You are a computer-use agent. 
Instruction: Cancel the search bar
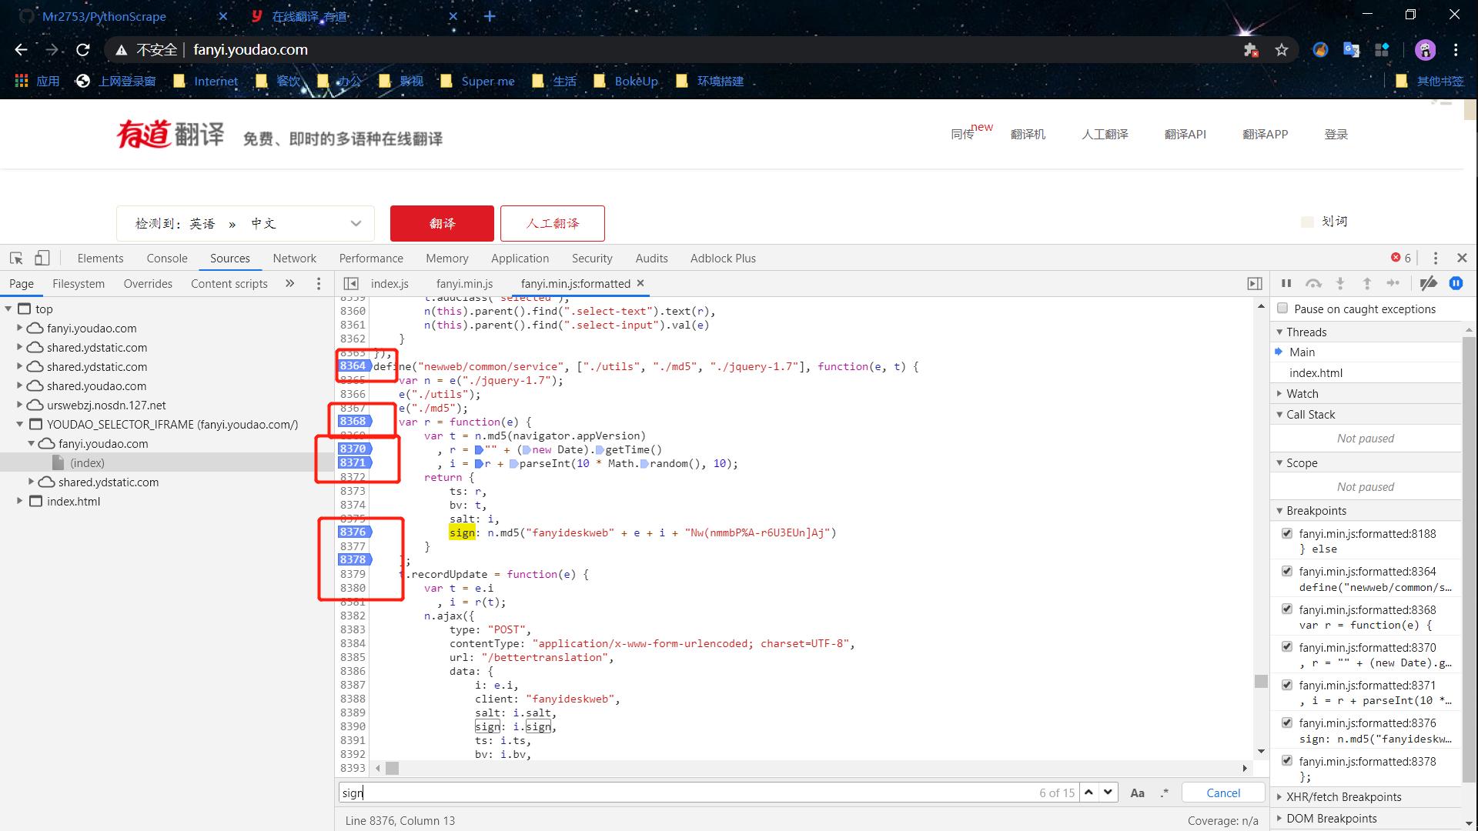(1222, 793)
